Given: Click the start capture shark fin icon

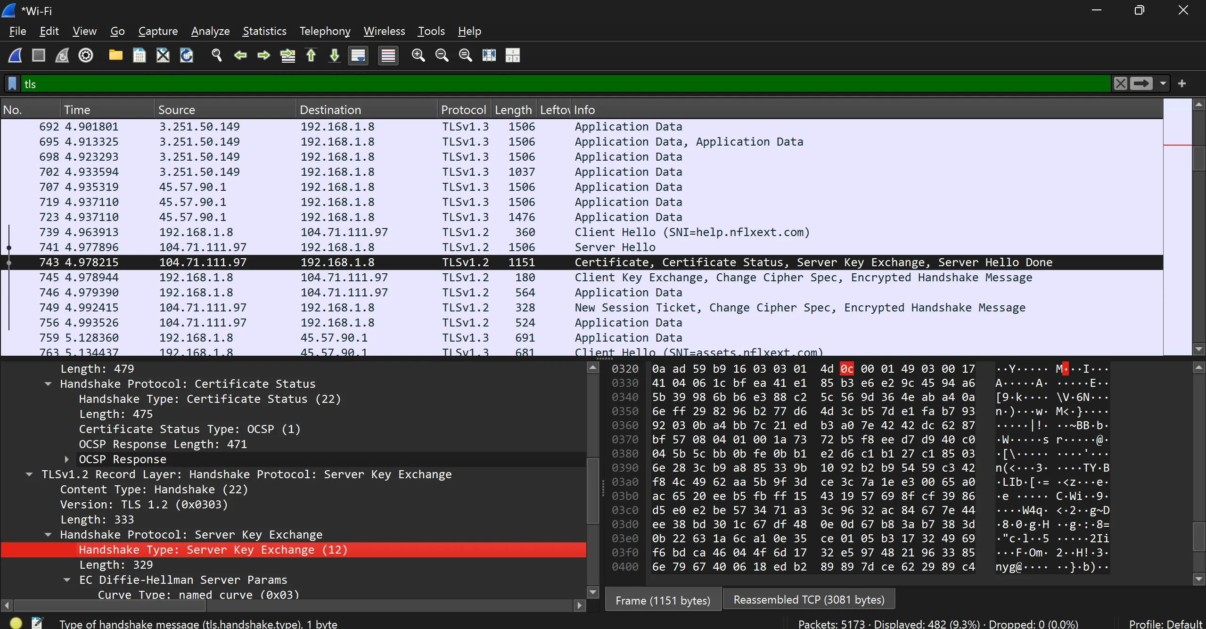Looking at the screenshot, I should pyautogui.click(x=15, y=56).
